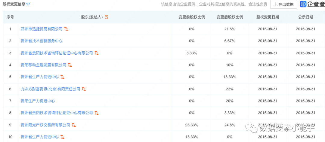The image size is (325, 142).
Task: Open 贵州省技术创新服务中心 shareholder link
Action: (42, 41)
